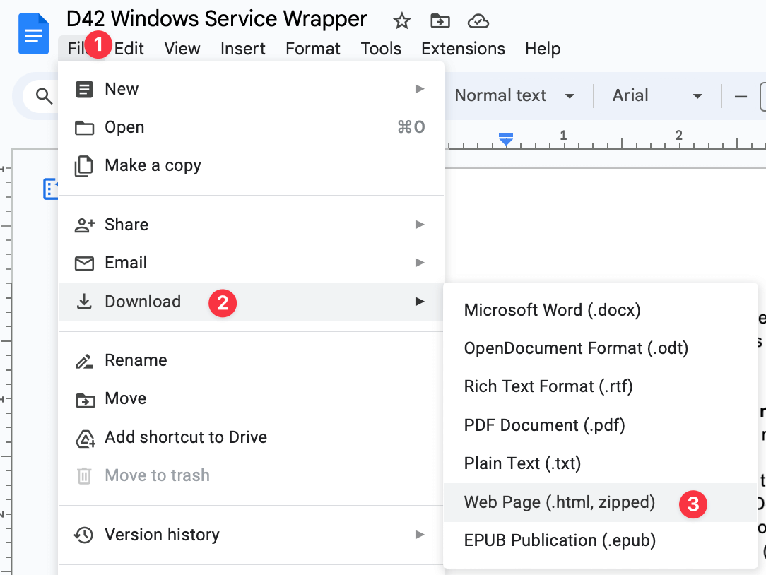The width and height of the screenshot is (766, 575).
Task: Open the Extensions menu
Action: 463,49
